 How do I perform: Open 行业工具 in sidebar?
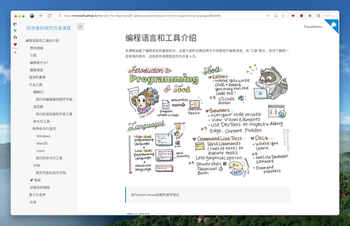point(36,85)
